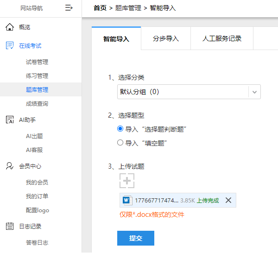
Task: Open 我的订单 in the sidebar
Action: (37, 196)
